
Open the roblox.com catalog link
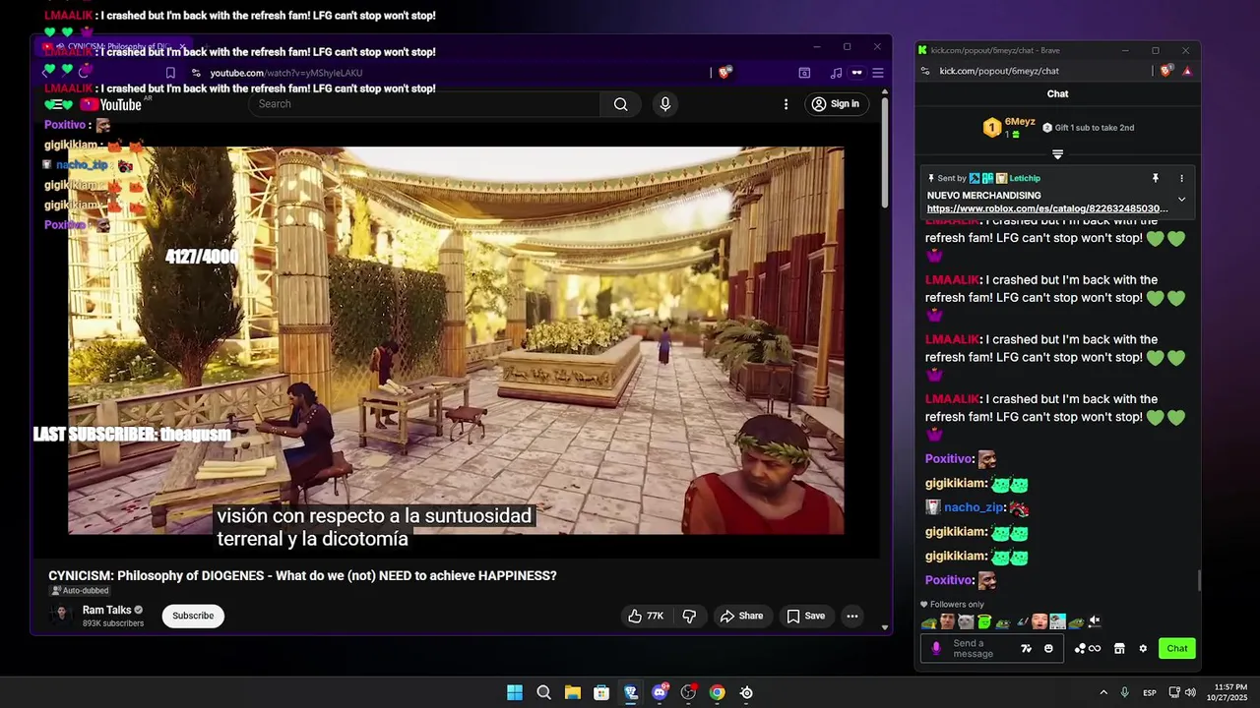click(x=1047, y=208)
